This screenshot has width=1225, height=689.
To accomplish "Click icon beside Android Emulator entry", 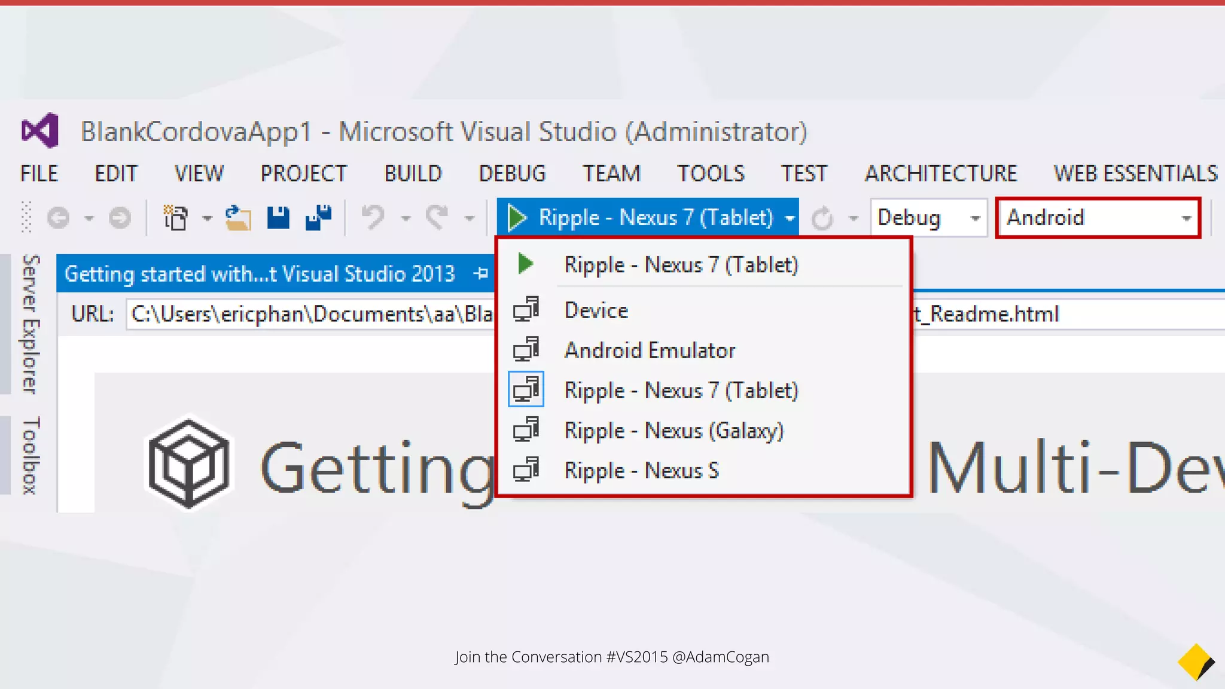I will click(x=526, y=350).
